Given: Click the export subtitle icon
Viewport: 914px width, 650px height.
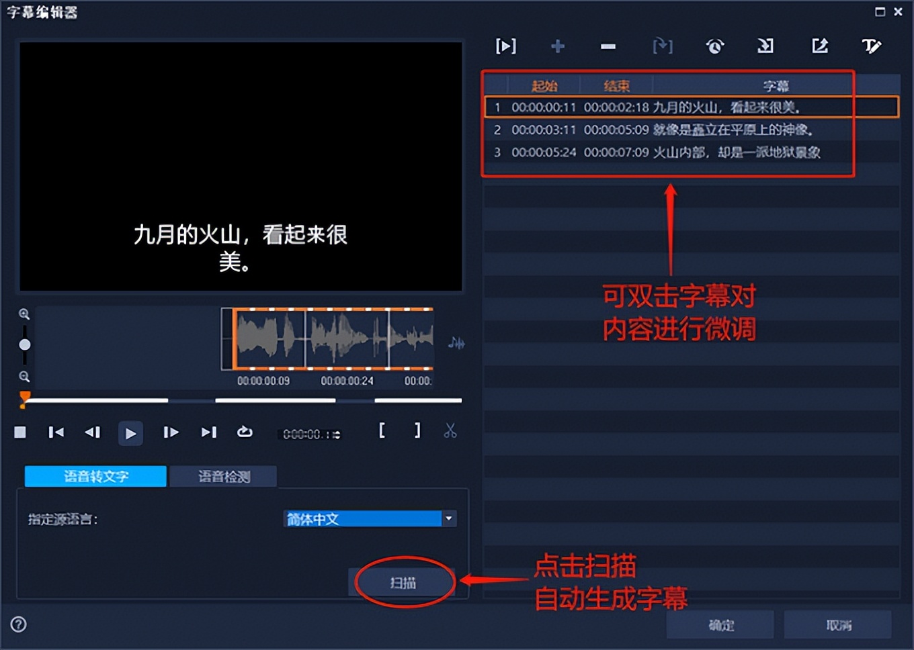Looking at the screenshot, I should 820,46.
